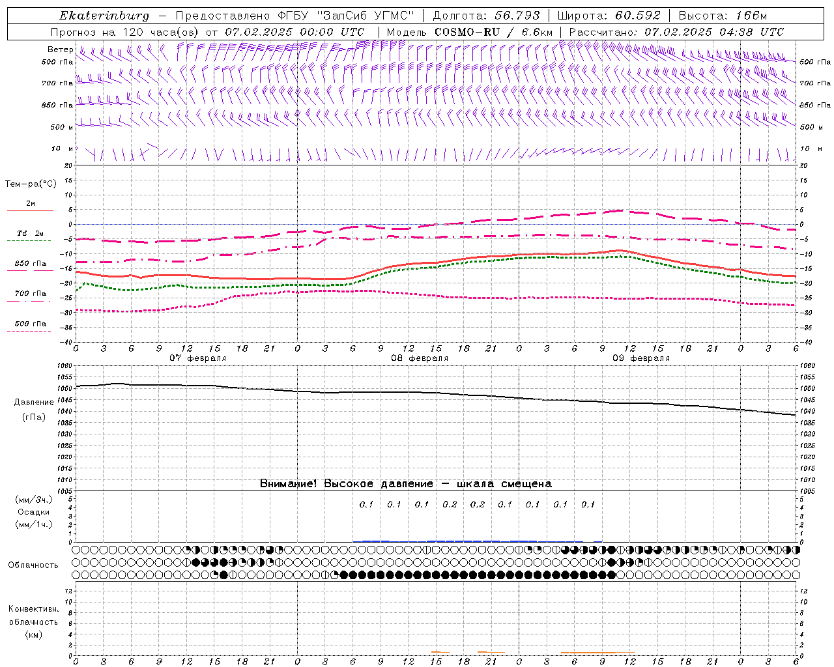Click the Высота: 166м value
This screenshot has width=834, height=667.
click(x=723, y=16)
